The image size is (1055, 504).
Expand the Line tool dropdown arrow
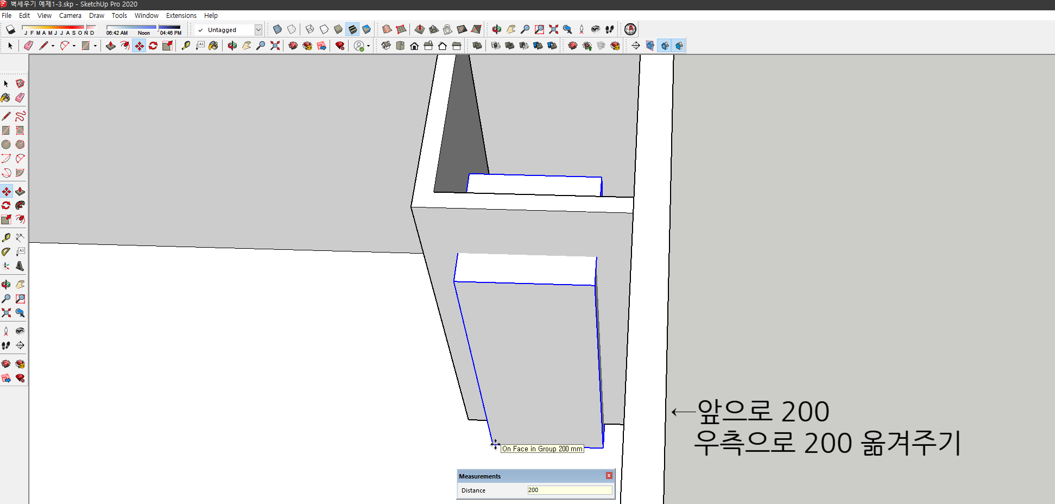53,46
